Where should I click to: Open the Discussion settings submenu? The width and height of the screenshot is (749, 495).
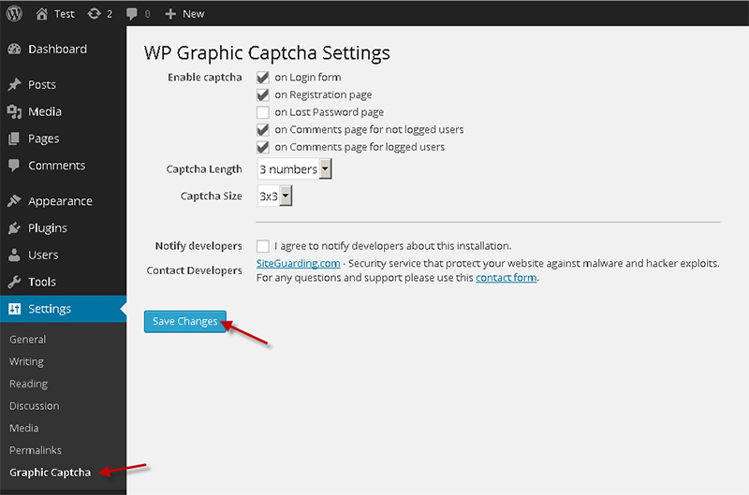(34, 406)
